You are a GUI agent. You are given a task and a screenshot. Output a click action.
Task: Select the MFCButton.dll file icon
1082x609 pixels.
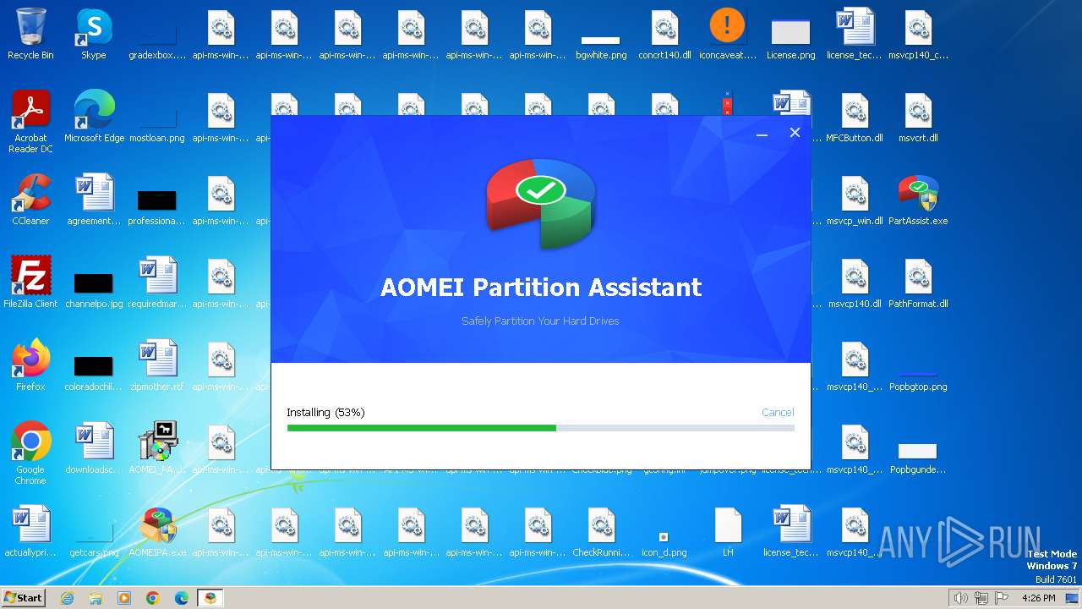(855, 118)
